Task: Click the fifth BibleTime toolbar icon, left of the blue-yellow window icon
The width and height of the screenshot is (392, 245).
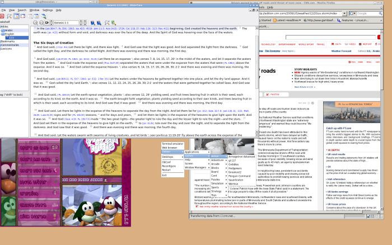Action: [30, 16]
